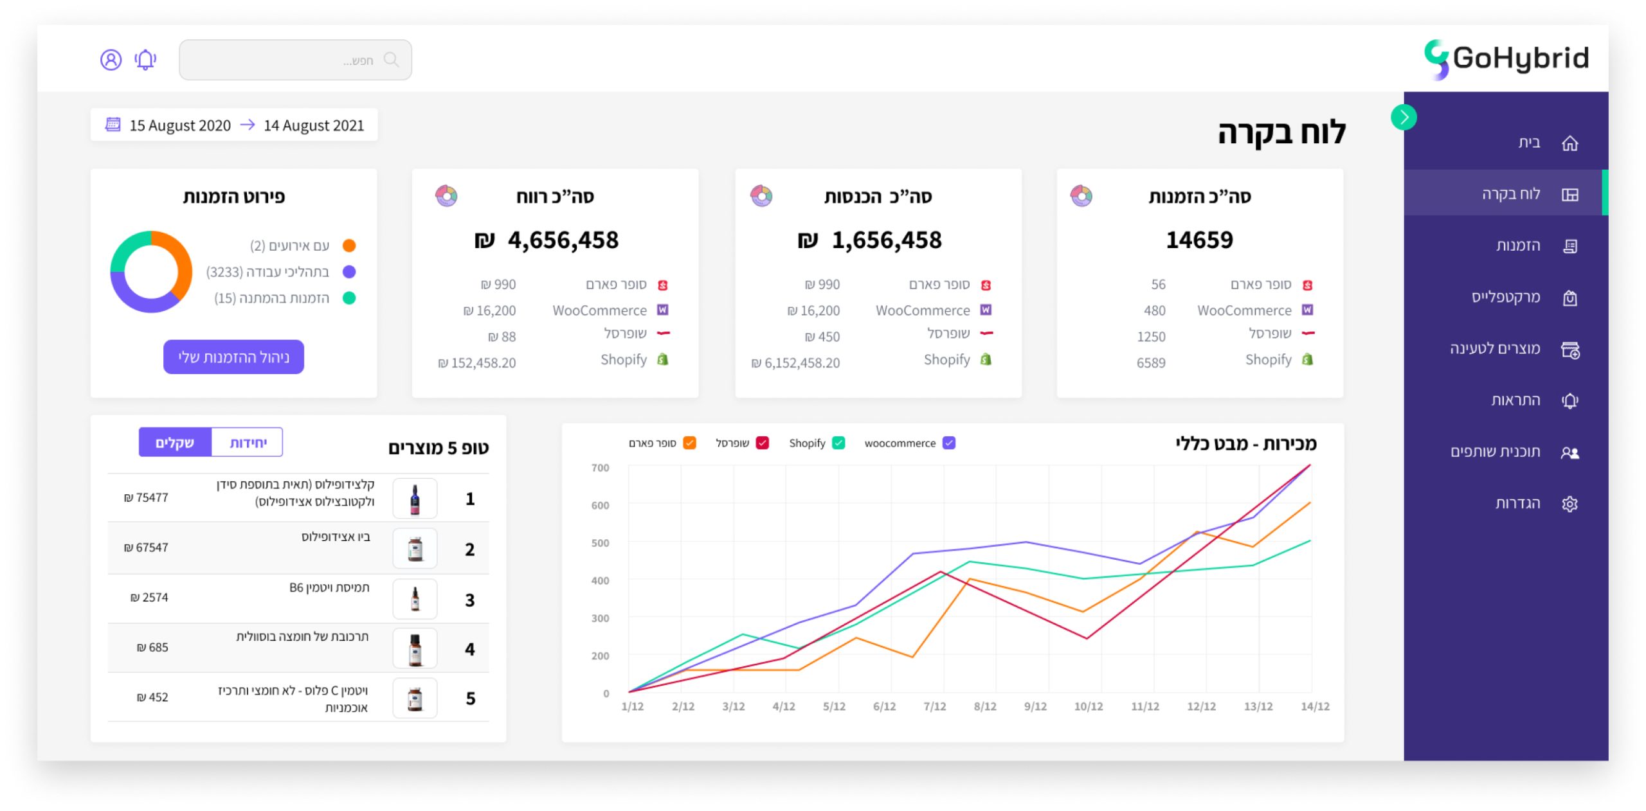Click ניהול ההזמנות שלי button
Screen dimensions: 1646x811
point(233,357)
